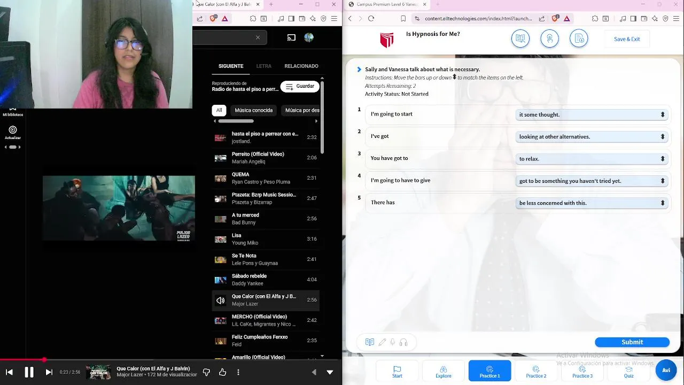Open reorder handle for 'be less concerned with this.'
This screenshot has width=684, height=385.
(x=663, y=203)
